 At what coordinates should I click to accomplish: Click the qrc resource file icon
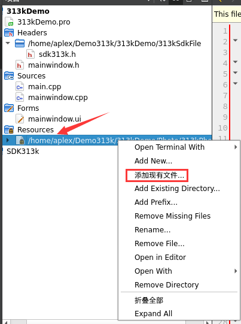click(20, 141)
